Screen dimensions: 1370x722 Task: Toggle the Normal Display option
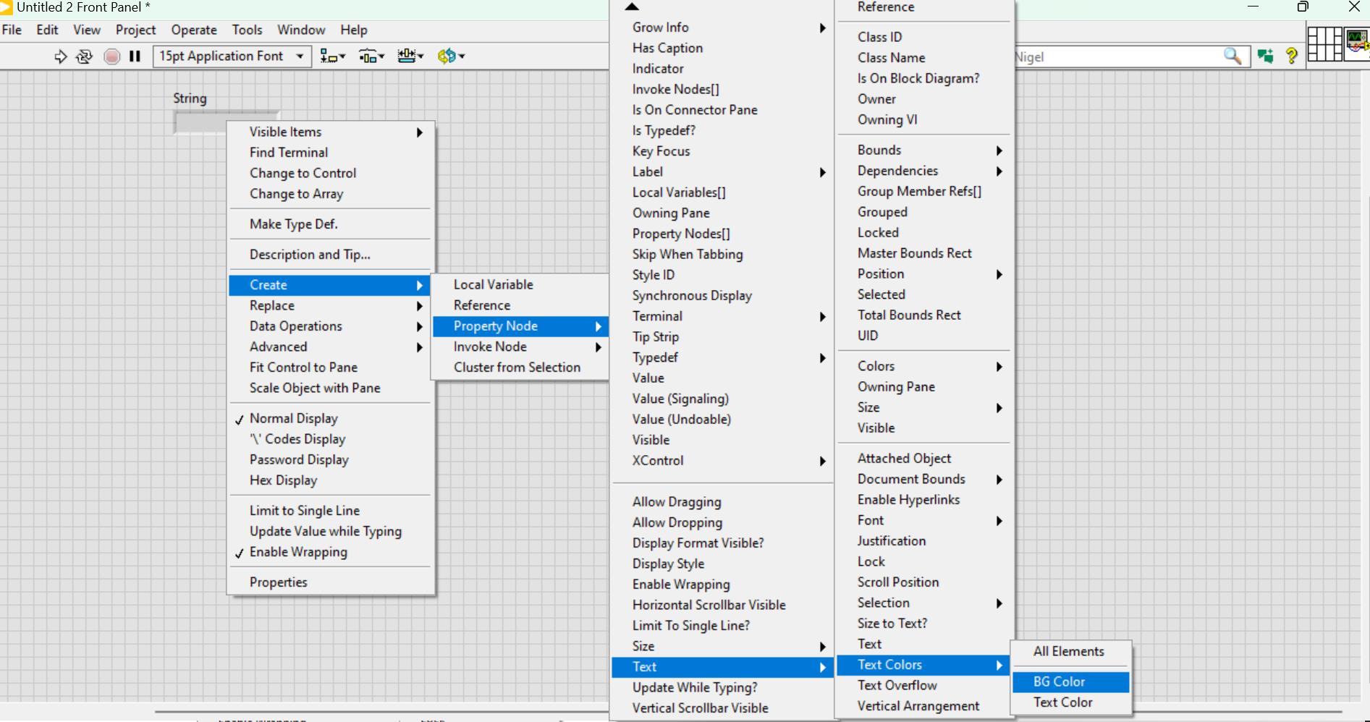[293, 418]
